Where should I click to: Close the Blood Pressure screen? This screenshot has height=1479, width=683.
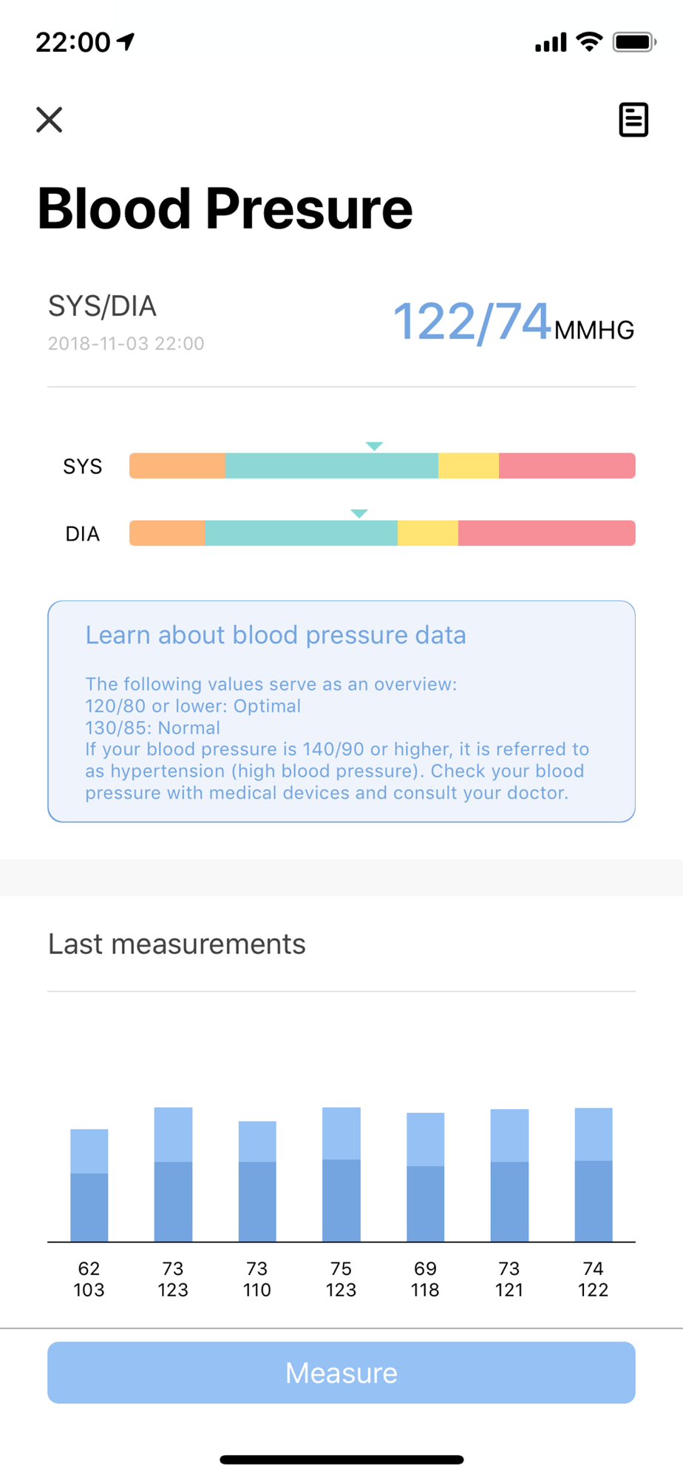[50, 119]
